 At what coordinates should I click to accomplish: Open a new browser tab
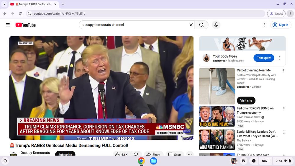[63, 4]
